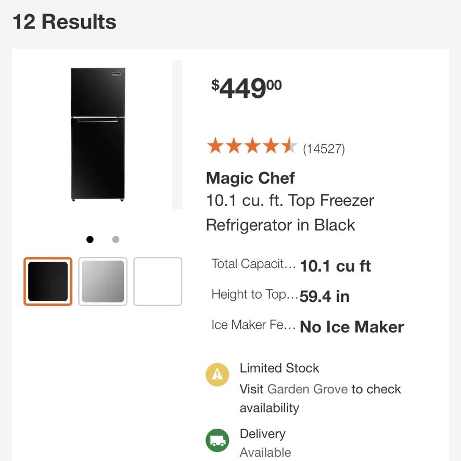
Task: Open the Magic Chef brand name
Action: pyautogui.click(x=250, y=178)
